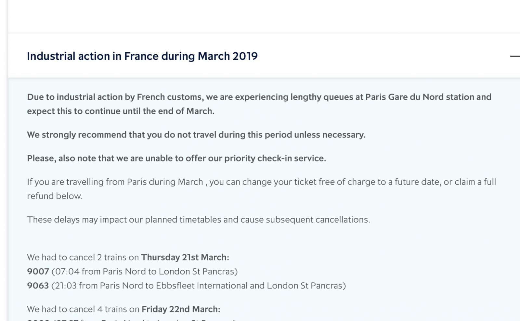Click the priority check-in service notice
Viewport: 520px width, 321px height.
(x=176, y=159)
